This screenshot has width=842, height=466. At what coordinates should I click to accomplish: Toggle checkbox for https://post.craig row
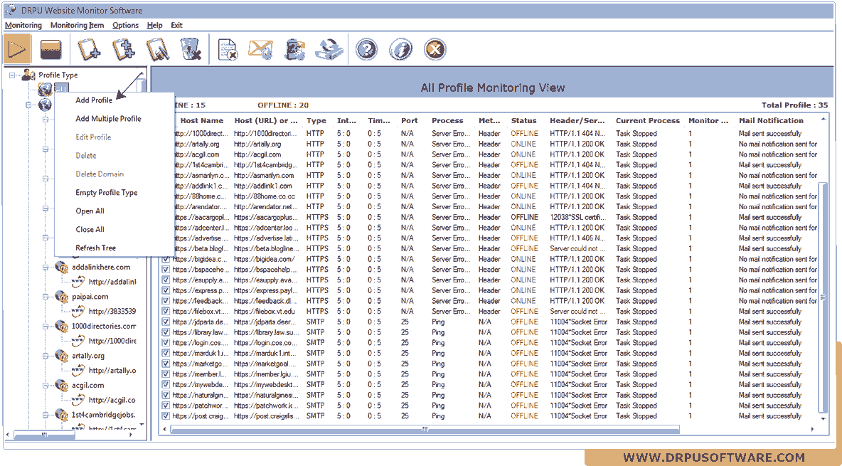[x=166, y=416]
